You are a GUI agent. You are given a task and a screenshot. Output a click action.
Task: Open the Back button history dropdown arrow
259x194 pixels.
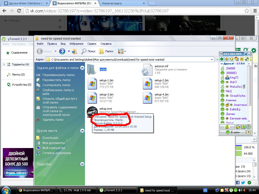tap(55, 51)
